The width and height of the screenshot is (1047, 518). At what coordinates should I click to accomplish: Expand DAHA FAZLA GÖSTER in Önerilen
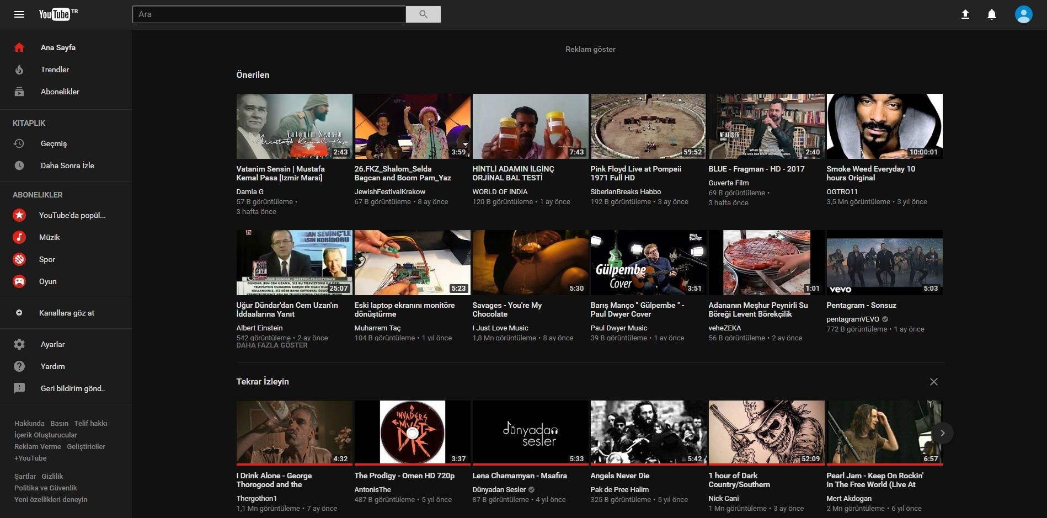coord(272,345)
